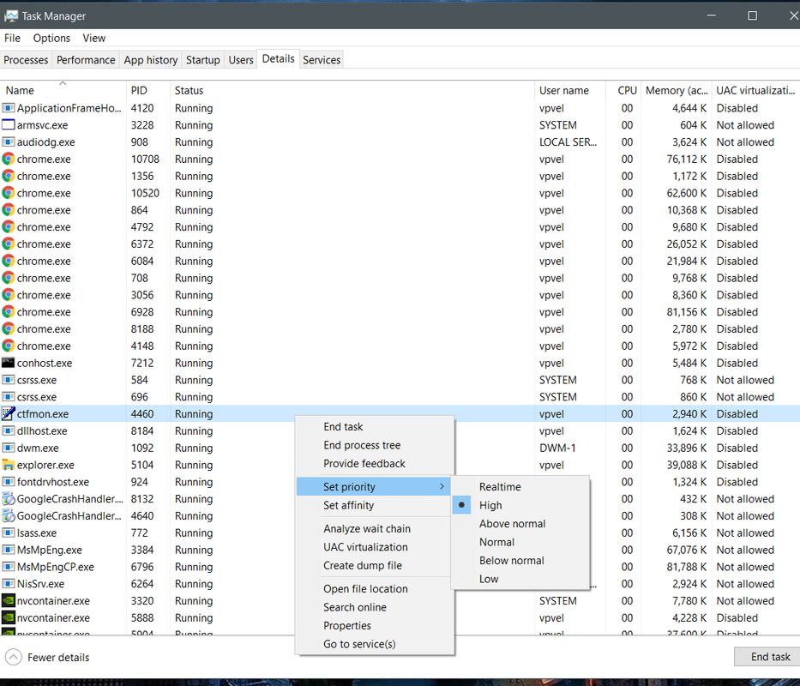This screenshot has width=800, height=686.
Task: Click the lsass.exe process icon
Action: point(9,533)
